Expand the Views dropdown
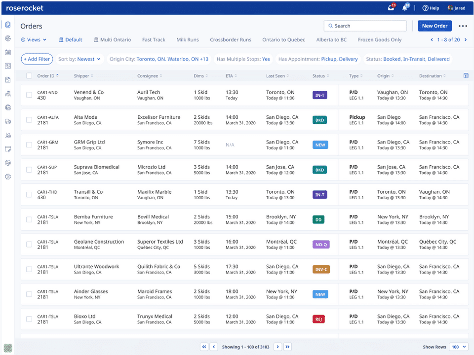 click(34, 40)
